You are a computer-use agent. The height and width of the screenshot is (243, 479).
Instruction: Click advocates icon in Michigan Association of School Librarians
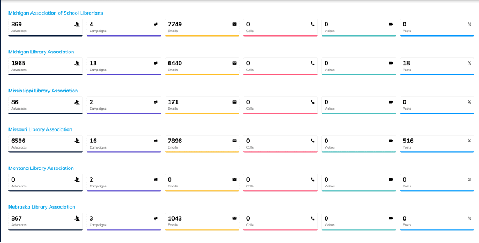click(x=77, y=24)
